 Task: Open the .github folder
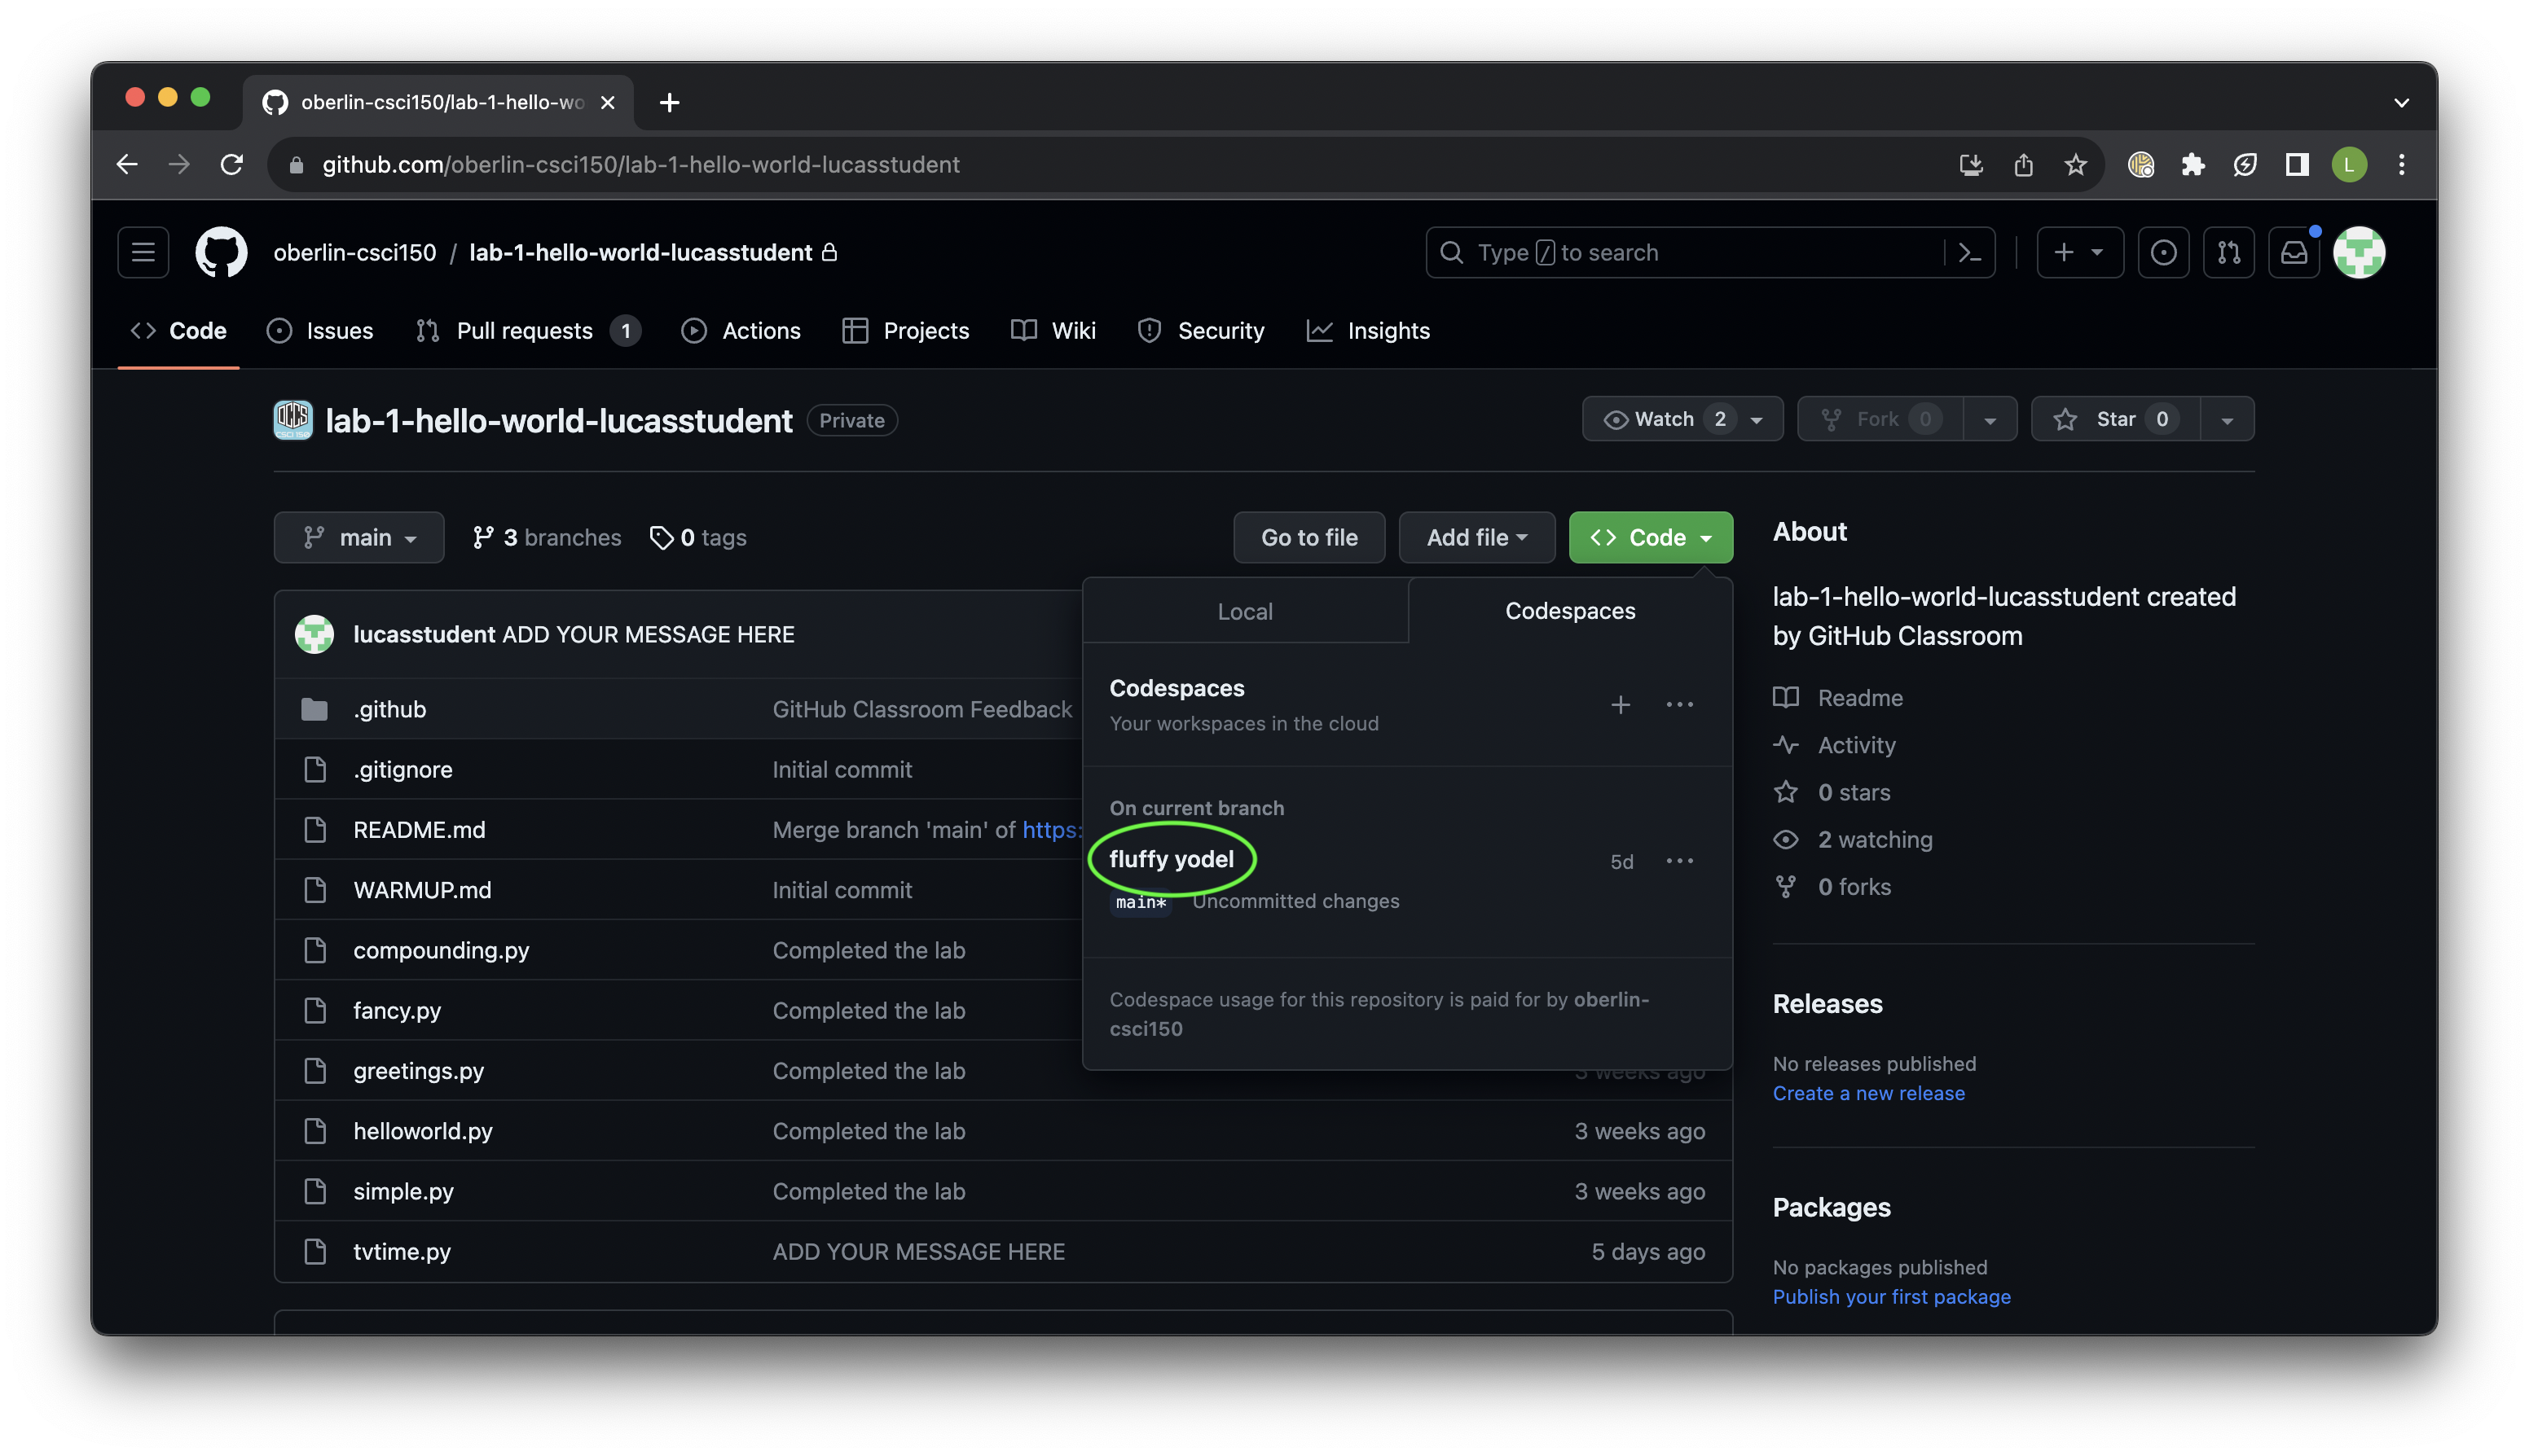point(389,709)
